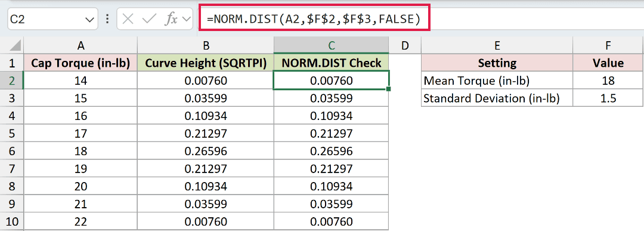Click the 'Setting' header cell
Screen dimensions: 644x231
[497, 63]
